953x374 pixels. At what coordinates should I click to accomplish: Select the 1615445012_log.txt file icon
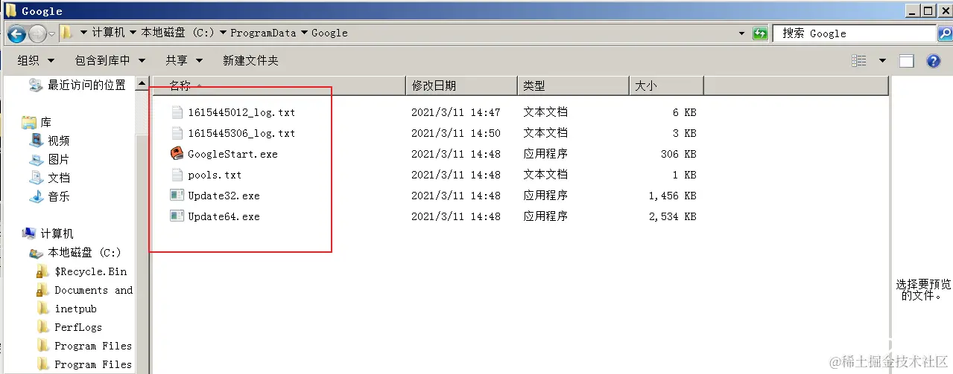click(177, 112)
